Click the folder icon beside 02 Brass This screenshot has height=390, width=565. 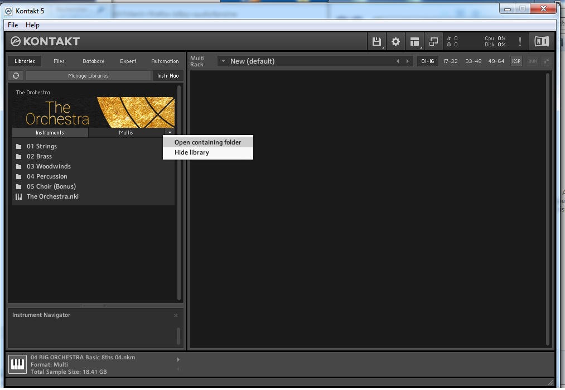click(x=19, y=156)
